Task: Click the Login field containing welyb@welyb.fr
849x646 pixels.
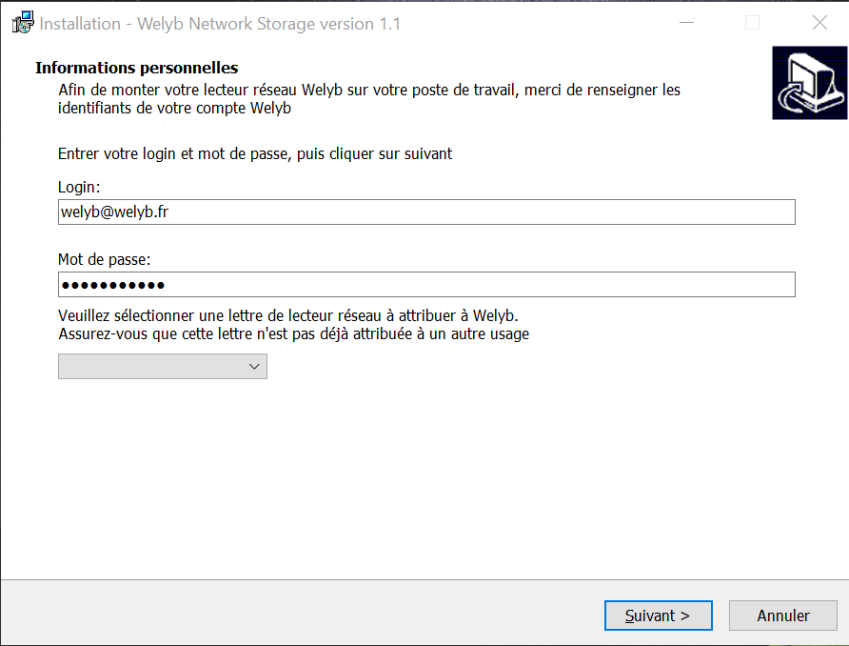Action: (426, 212)
